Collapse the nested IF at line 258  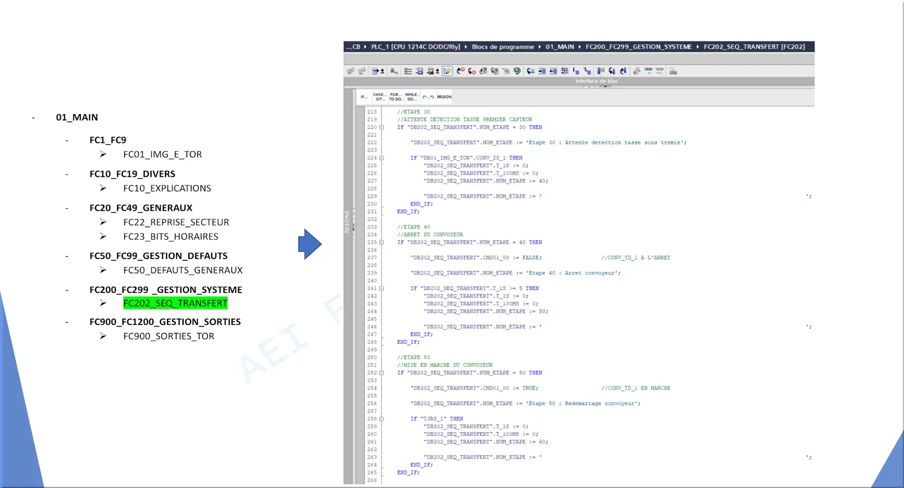point(381,419)
